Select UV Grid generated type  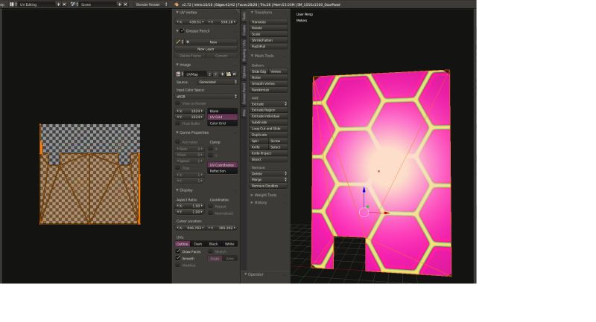click(x=222, y=117)
